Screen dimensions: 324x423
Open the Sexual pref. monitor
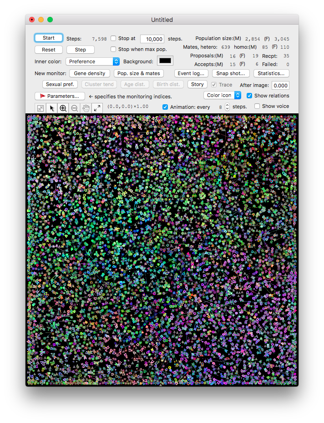(x=60, y=84)
